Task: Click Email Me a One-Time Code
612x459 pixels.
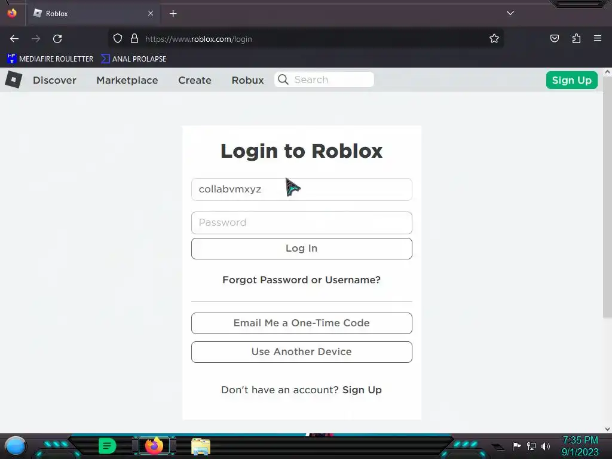Action: pos(302,323)
